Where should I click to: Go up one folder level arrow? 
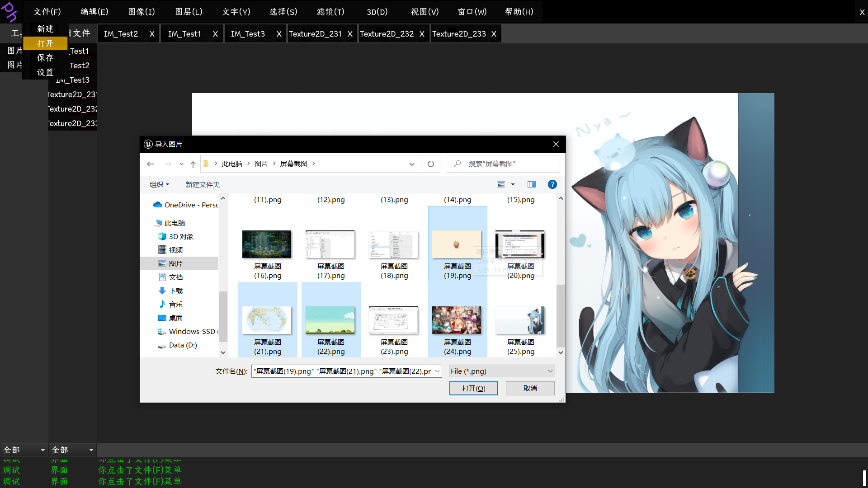[193, 164]
